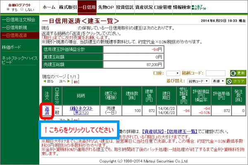The image size is (248, 165).
Task: Click the 売建(一日) cell
Action: click(111, 110)
